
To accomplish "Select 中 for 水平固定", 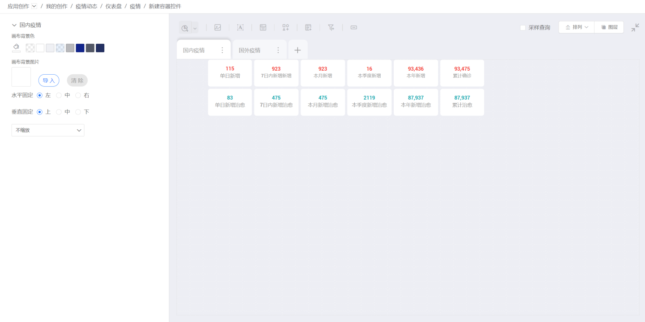I will point(59,95).
